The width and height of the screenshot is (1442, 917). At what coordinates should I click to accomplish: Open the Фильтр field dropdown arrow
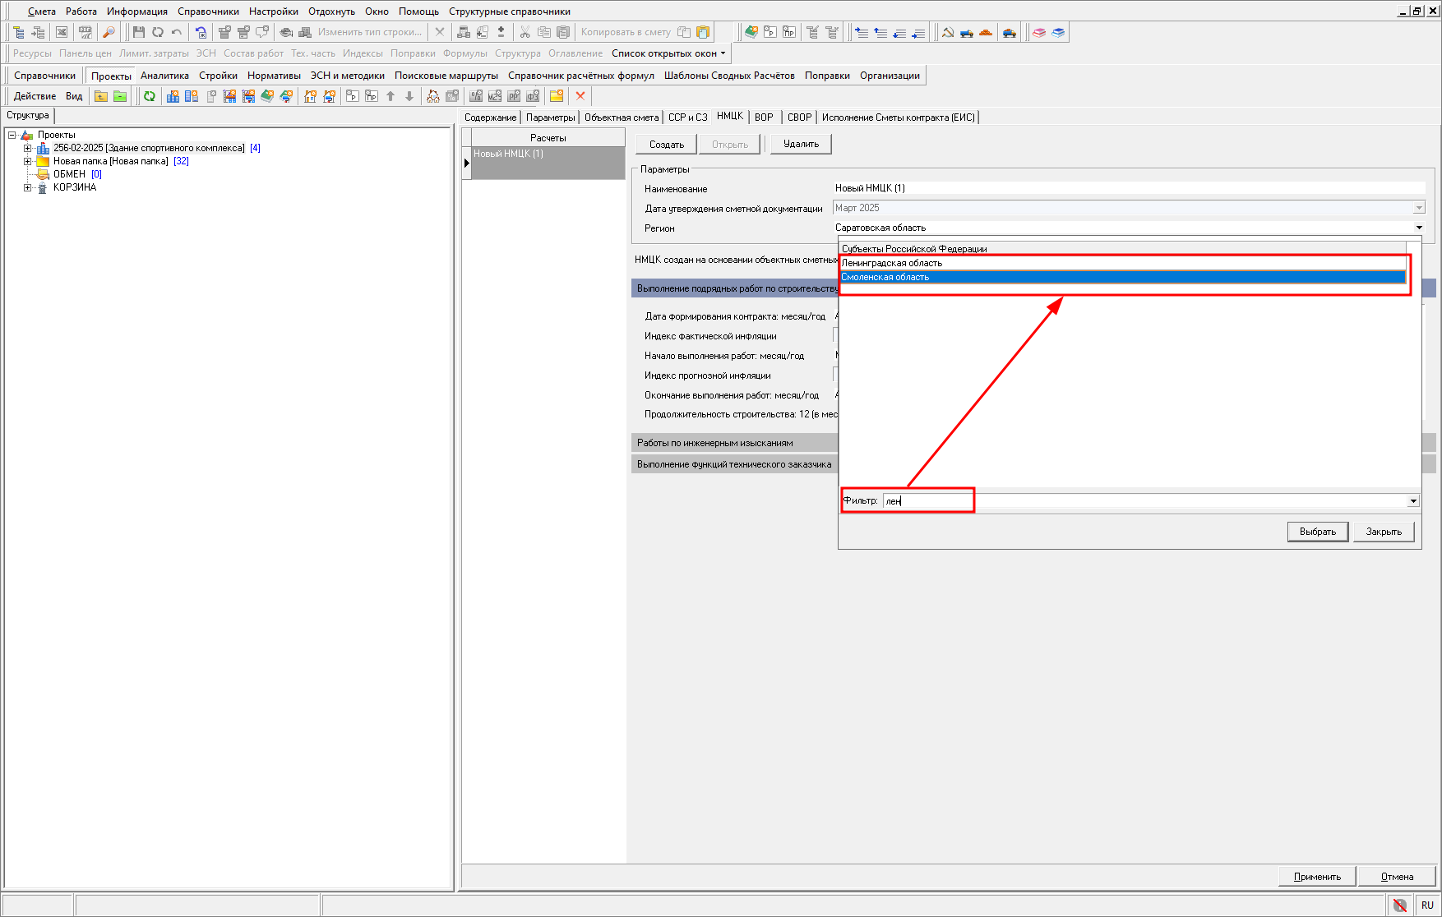tap(1413, 501)
